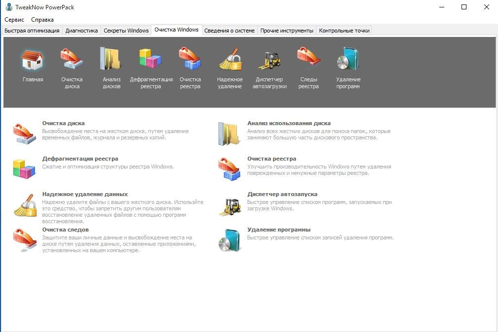This screenshot has width=498, height=332.
Task: Open Диспетчер автозапуска heading link
Action: (x=283, y=194)
